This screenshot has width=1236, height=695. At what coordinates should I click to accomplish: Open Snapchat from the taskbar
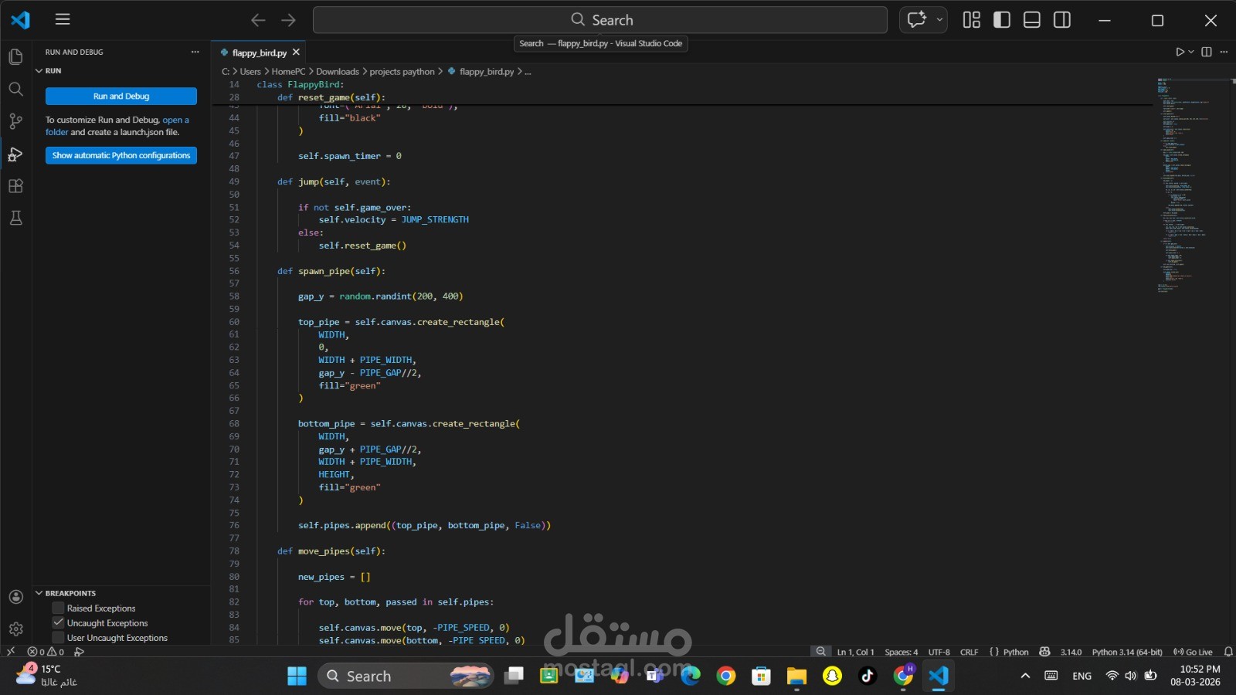tap(832, 676)
